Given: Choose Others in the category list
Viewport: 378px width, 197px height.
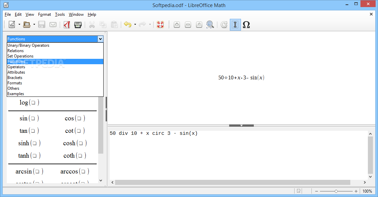Looking at the screenshot, I should point(55,88).
